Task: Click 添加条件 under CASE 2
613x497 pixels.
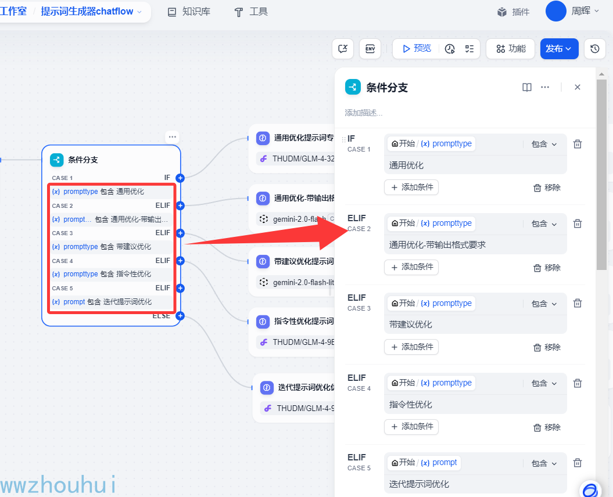Action: coord(411,267)
